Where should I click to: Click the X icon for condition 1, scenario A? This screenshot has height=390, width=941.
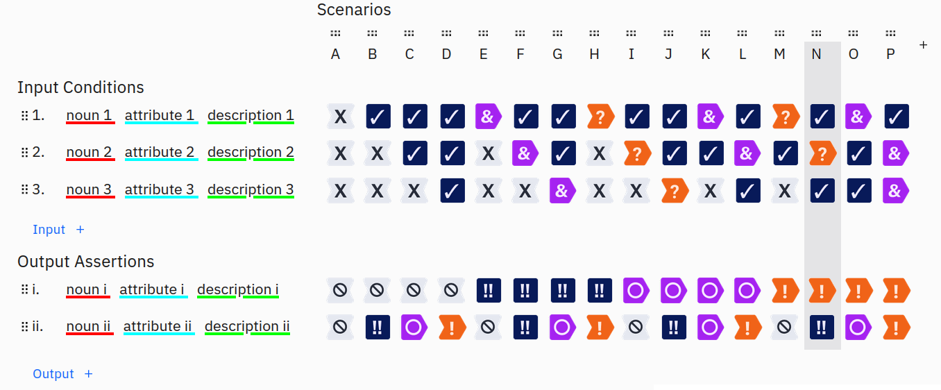tap(340, 117)
